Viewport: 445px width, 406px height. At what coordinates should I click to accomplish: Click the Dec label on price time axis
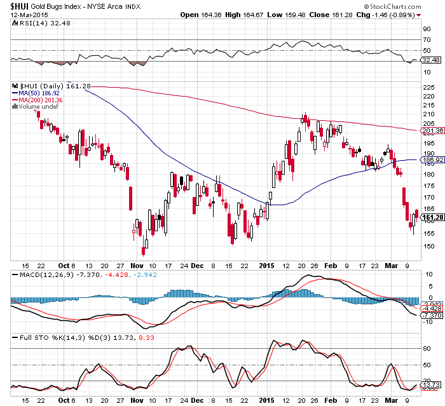[x=197, y=266]
